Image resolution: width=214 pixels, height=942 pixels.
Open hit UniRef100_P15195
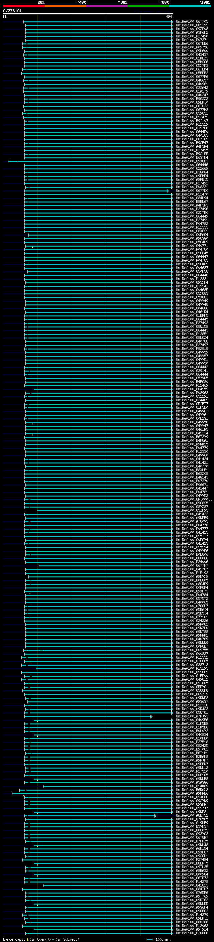[192, 668]
